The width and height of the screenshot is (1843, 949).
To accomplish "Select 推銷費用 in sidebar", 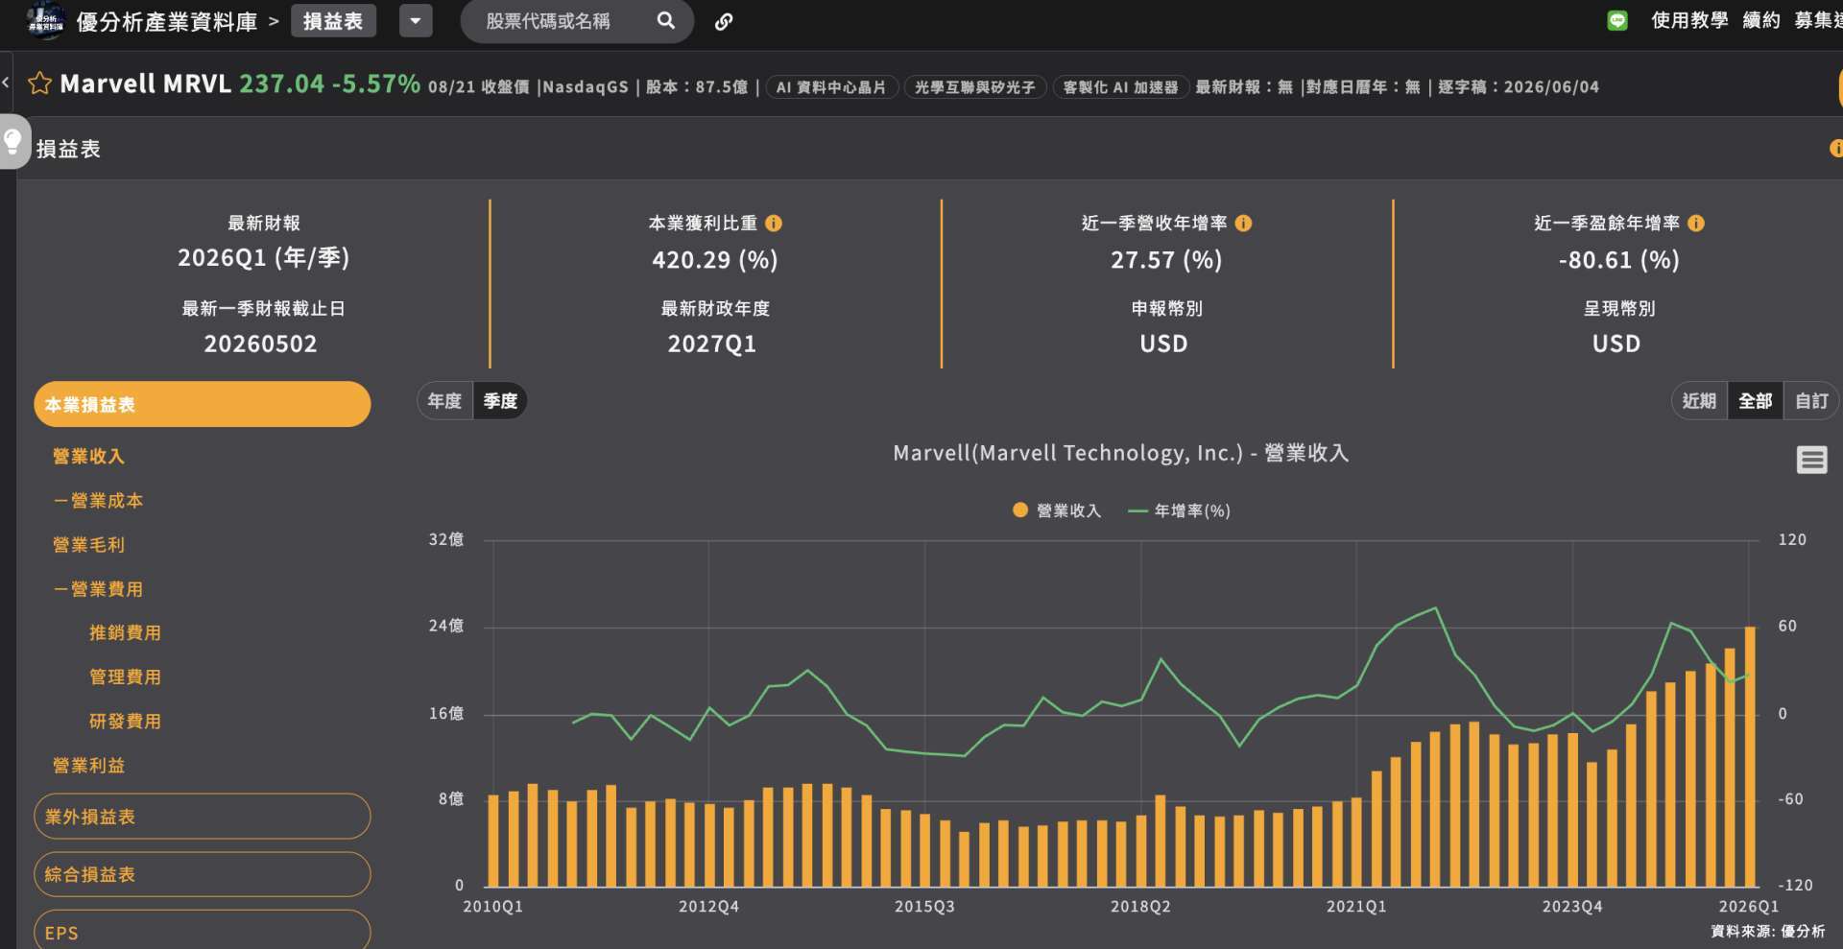I will coord(125,633).
